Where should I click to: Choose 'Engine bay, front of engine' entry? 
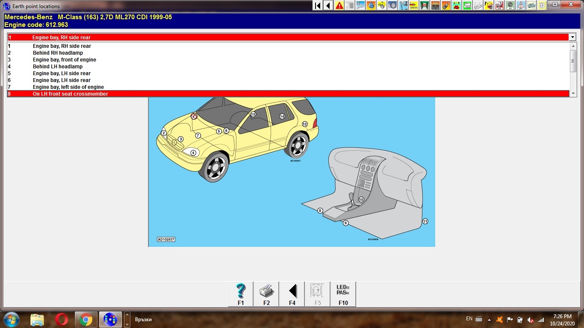coord(289,59)
